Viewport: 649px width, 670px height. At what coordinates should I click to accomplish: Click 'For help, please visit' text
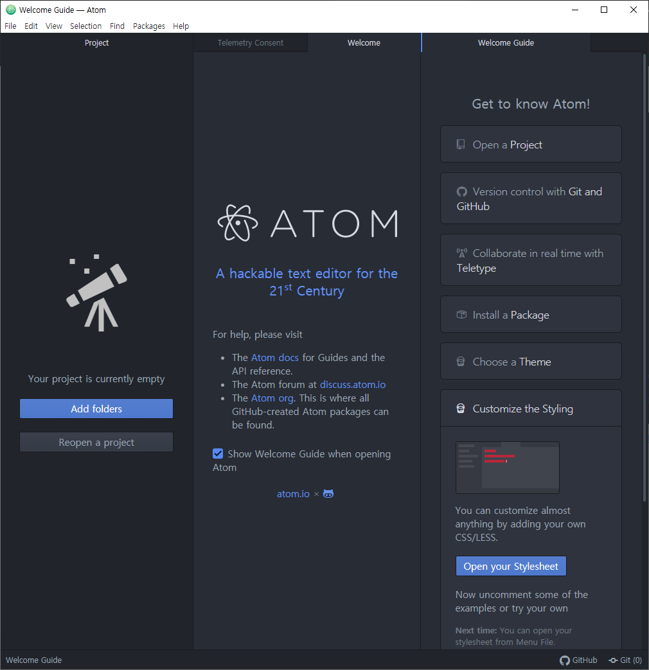(258, 335)
